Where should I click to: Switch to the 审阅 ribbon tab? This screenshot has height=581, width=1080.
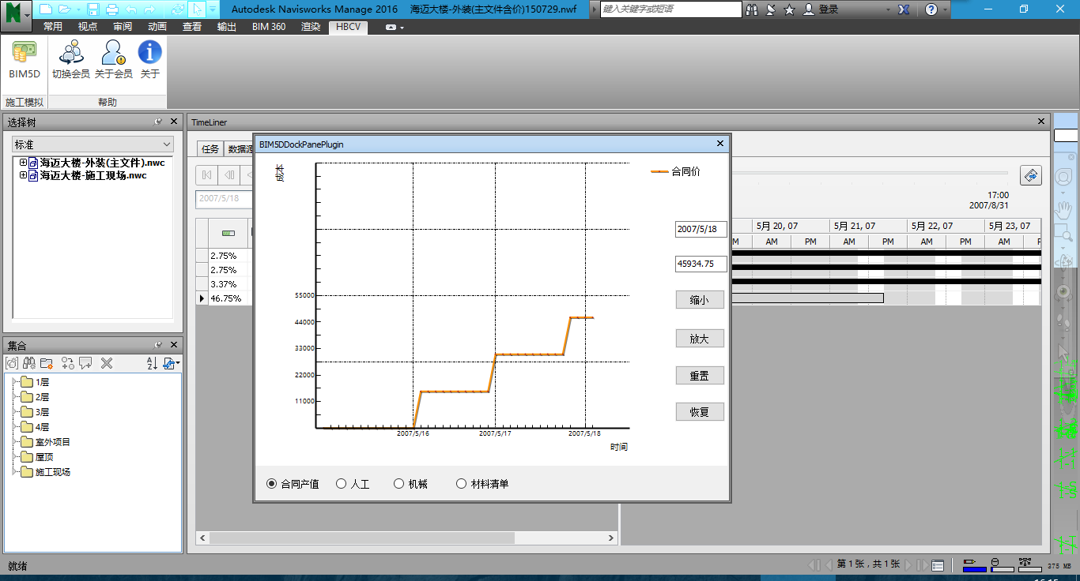[x=123, y=26]
